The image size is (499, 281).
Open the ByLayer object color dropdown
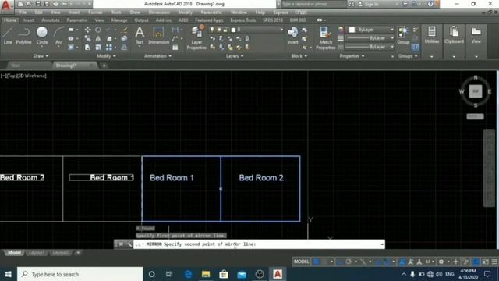(x=391, y=30)
